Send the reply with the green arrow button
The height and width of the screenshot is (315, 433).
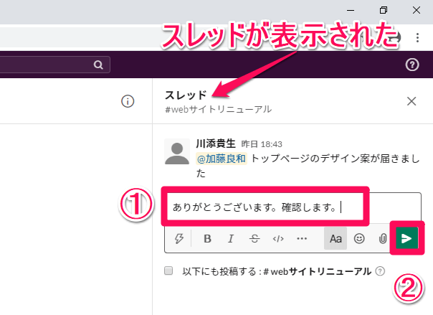coord(406,238)
